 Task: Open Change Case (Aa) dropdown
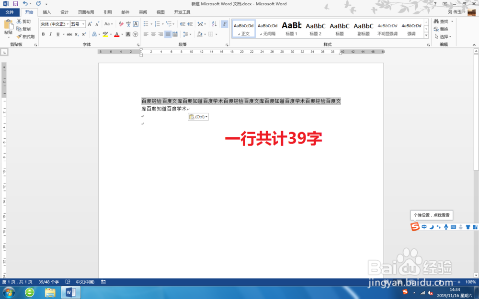click(x=108, y=24)
